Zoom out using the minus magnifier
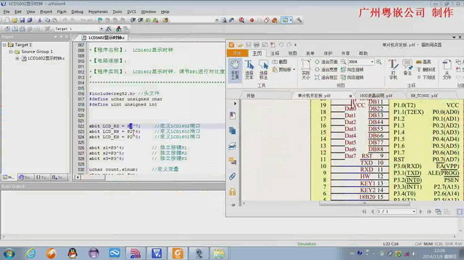Screen dimensions: 464x260 343,62
